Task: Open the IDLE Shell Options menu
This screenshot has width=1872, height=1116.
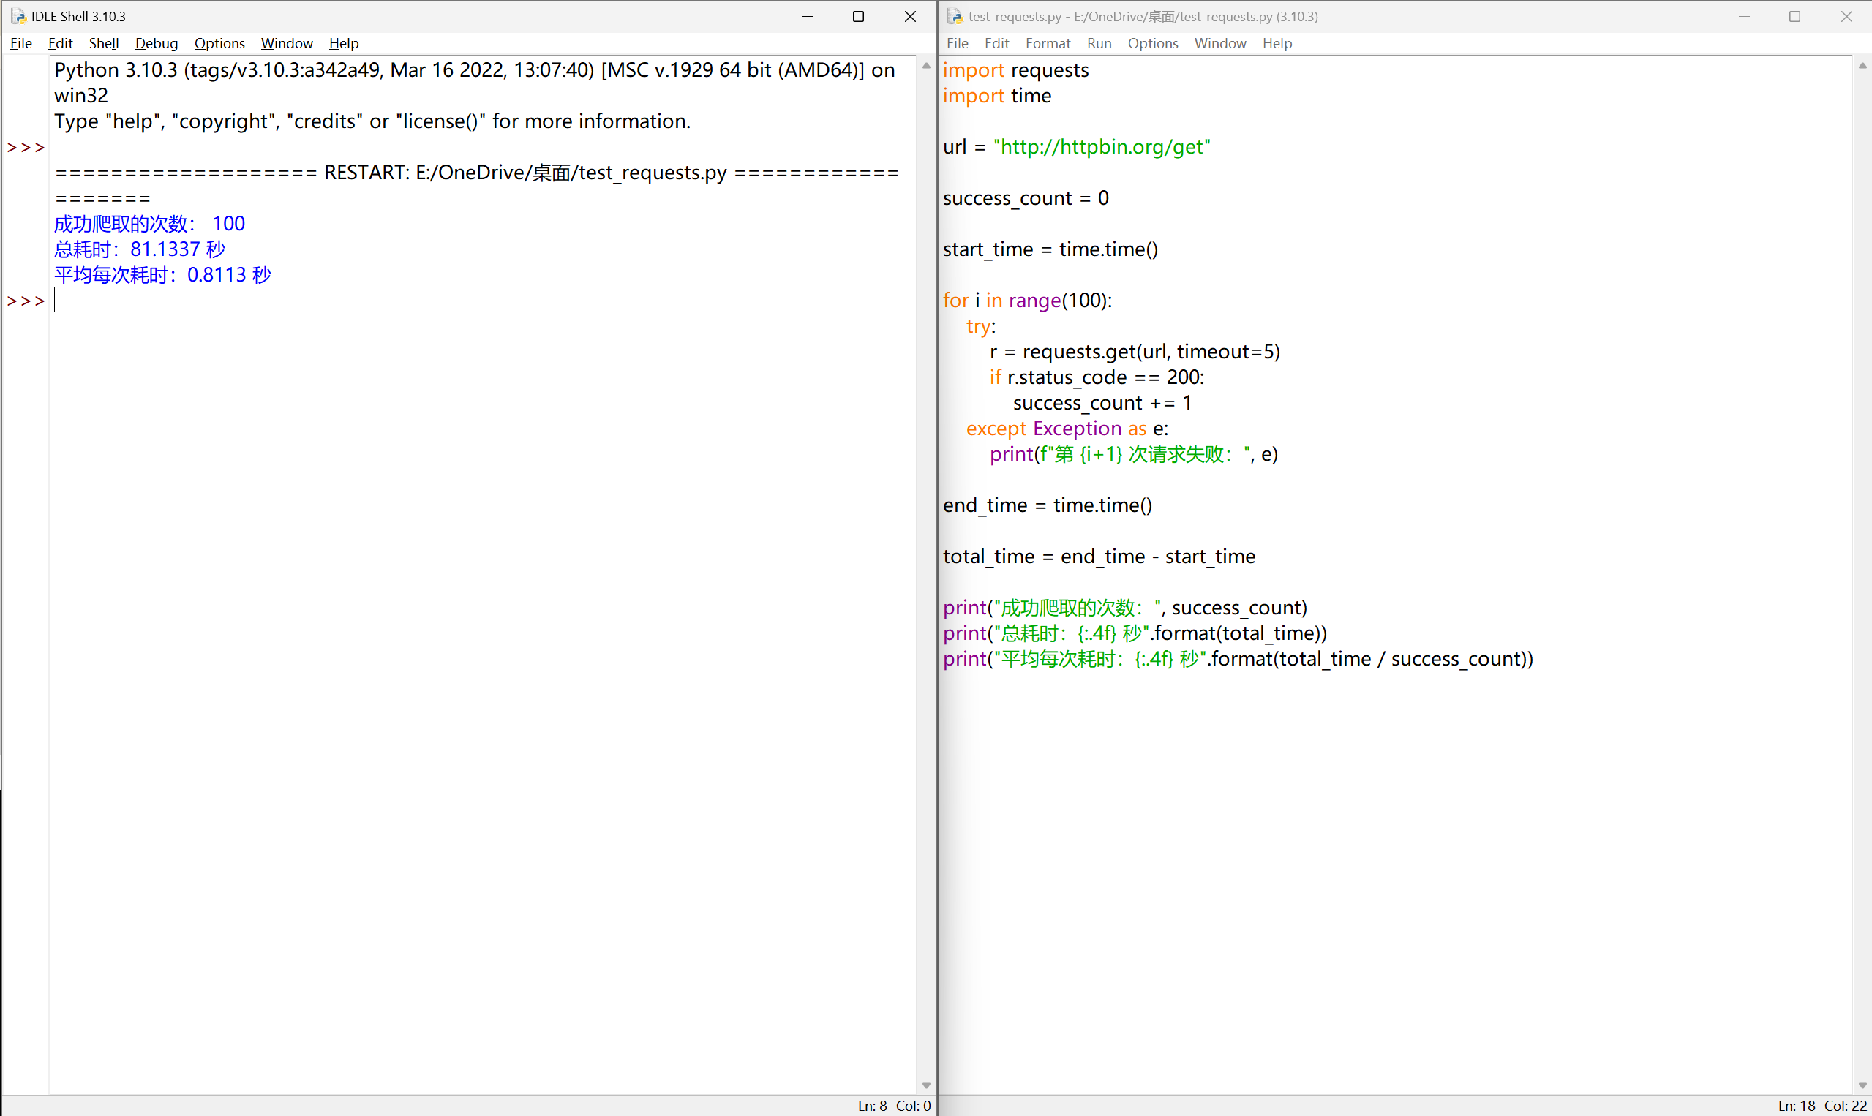Action: [x=219, y=43]
